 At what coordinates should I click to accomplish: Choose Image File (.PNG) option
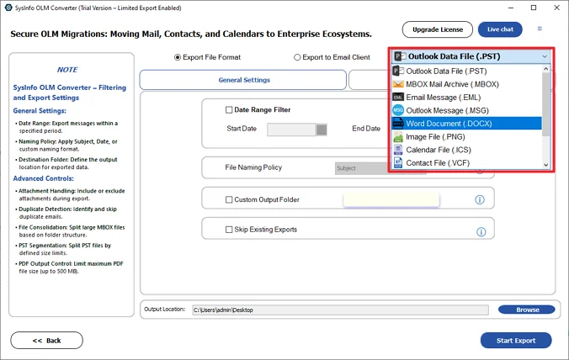click(x=466, y=136)
